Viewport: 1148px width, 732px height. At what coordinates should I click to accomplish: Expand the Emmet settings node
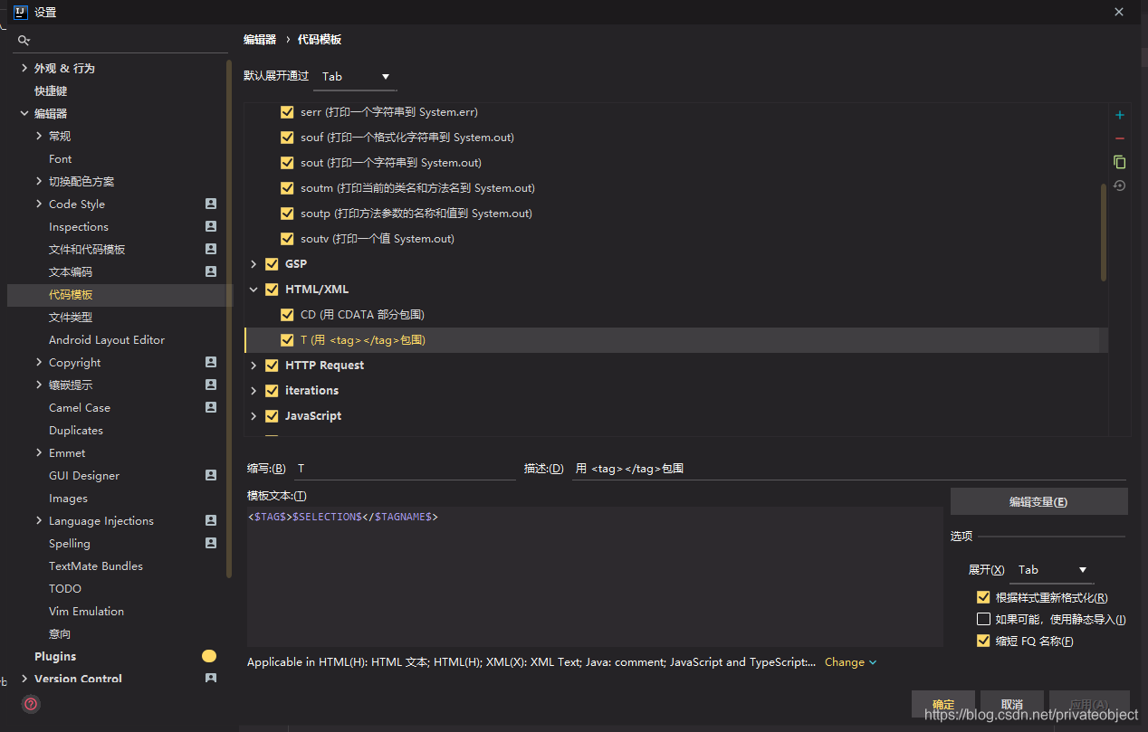[x=39, y=452]
